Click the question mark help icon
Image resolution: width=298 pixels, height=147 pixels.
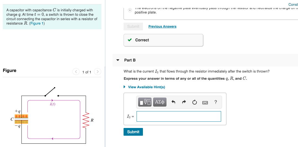coord(216,102)
